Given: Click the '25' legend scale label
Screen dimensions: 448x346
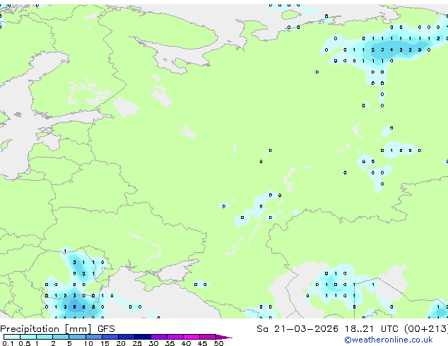Looking at the screenshot, I should click(x=137, y=343).
